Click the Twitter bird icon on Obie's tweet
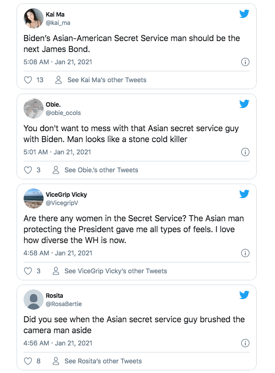 click(x=244, y=104)
